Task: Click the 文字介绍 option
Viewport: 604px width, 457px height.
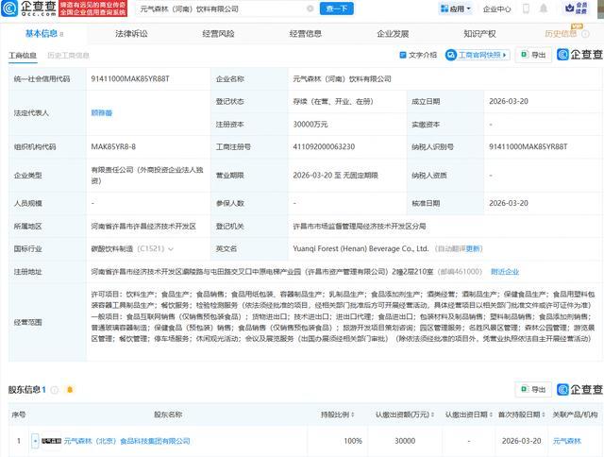Action: click(x=418, y=55)
